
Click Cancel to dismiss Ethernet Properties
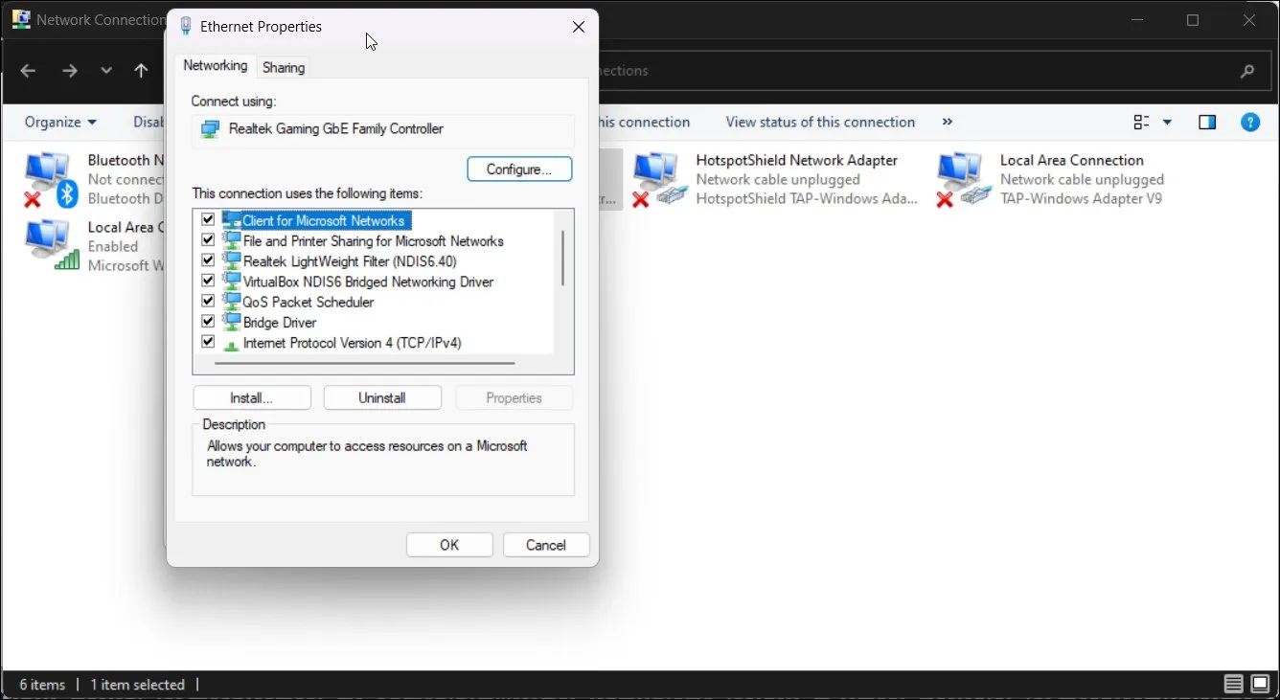coord(546,544)
